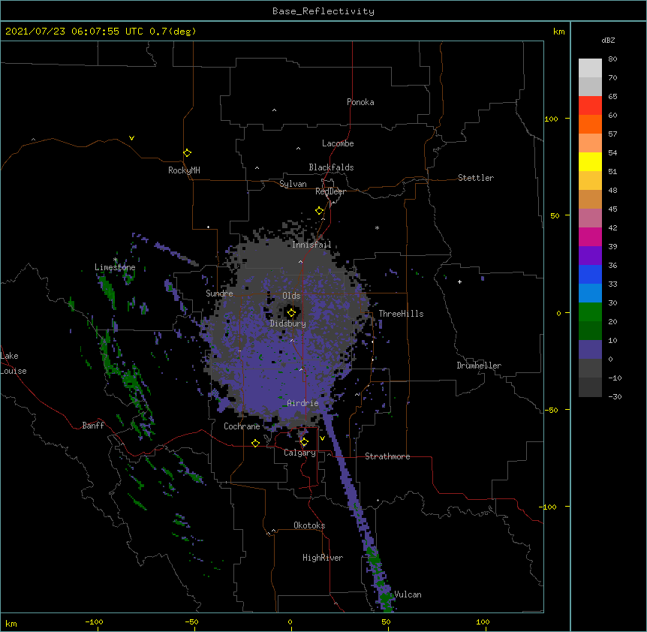Click the dBZ legend heading
The height and width of the screenshot is (632, 647).
coord(608,40)
